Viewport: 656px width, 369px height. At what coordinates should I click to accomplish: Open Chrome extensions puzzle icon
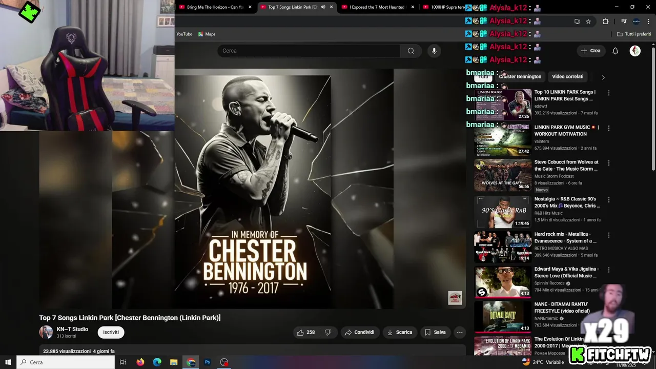coord(605,22)
